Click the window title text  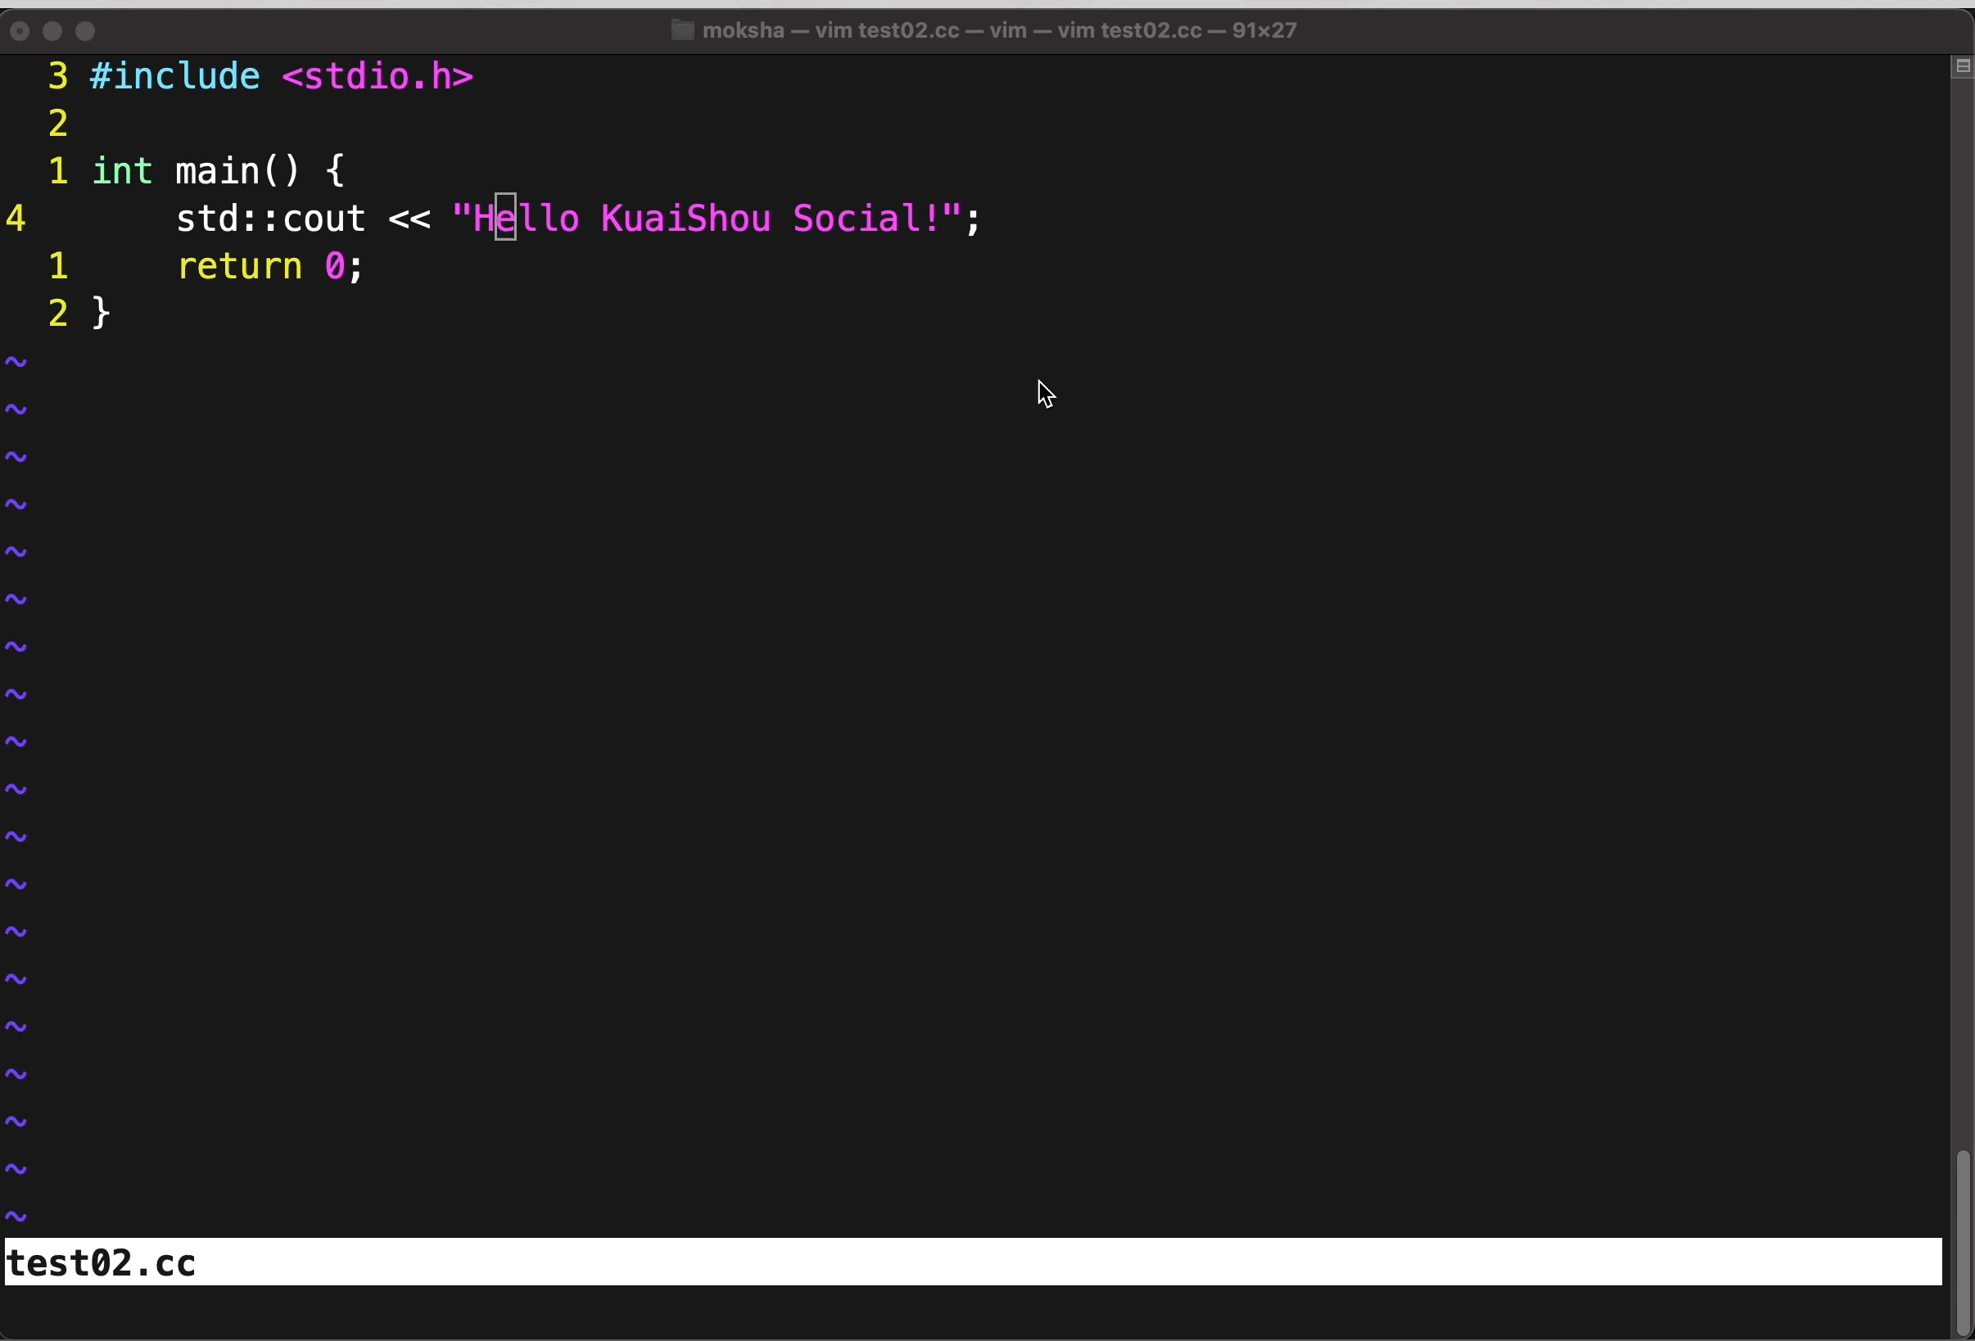point(1000,30)
